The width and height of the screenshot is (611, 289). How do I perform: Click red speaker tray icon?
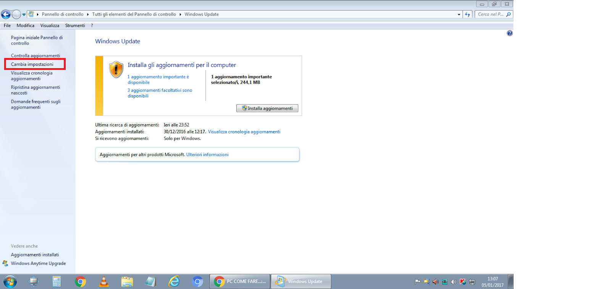[435, 282]
